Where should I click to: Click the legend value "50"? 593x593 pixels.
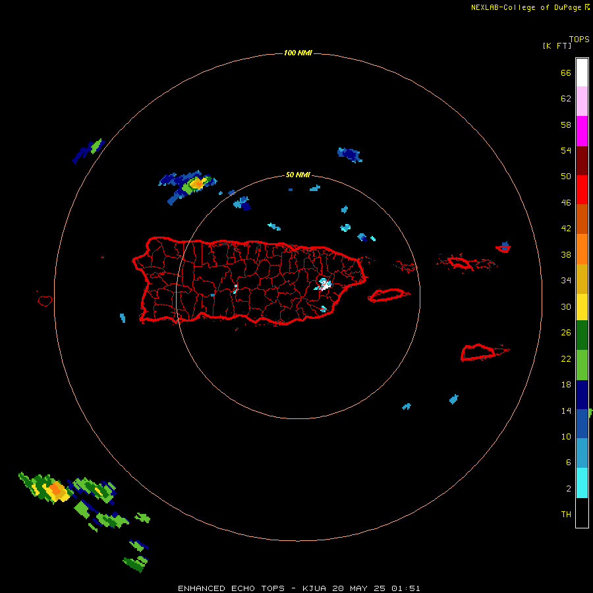[x=566, y=176]
